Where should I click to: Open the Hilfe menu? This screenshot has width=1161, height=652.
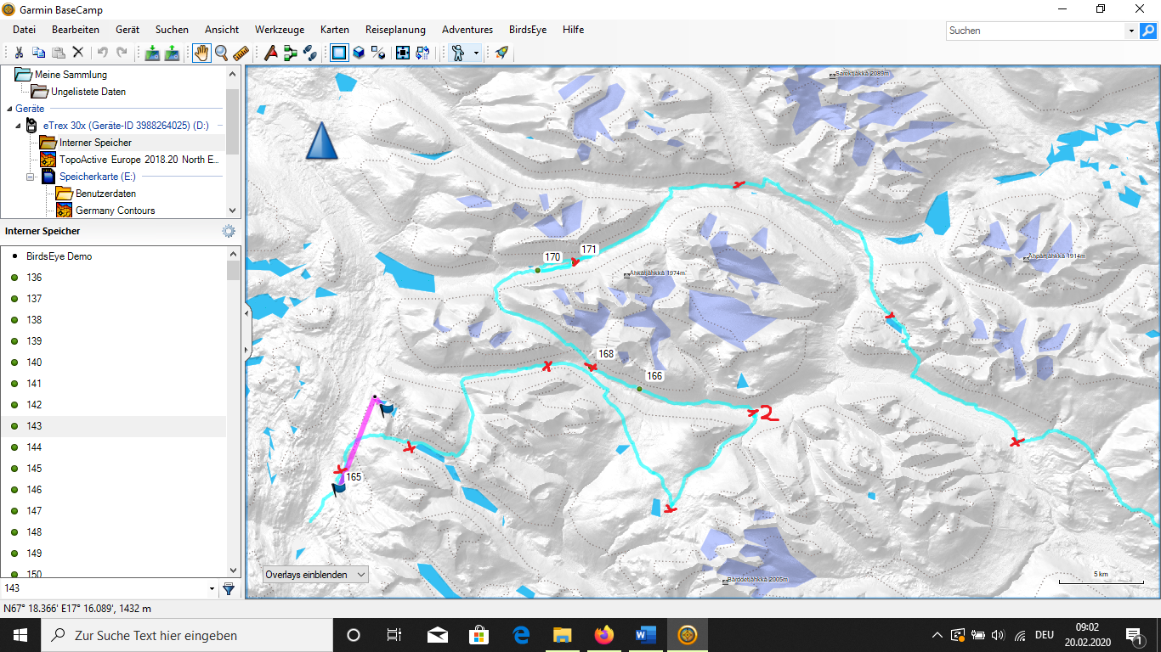(573, 30)
